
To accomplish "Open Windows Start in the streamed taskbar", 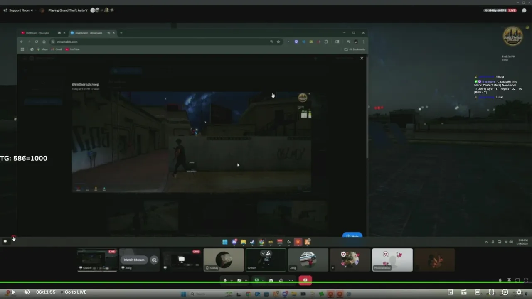I will click(x=225, y=242).
